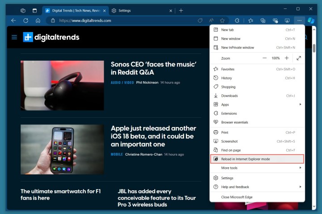Expand the More tools submenu

[x=257, y=168]
